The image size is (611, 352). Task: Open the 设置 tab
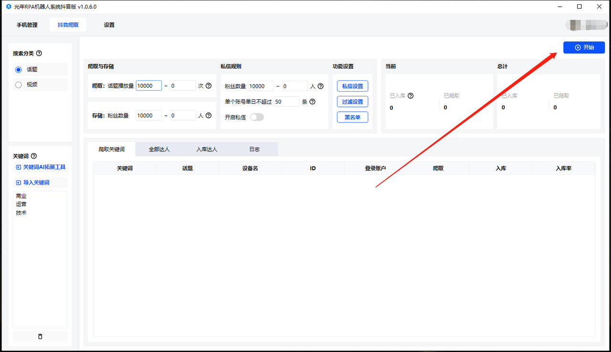coord(109,25)
